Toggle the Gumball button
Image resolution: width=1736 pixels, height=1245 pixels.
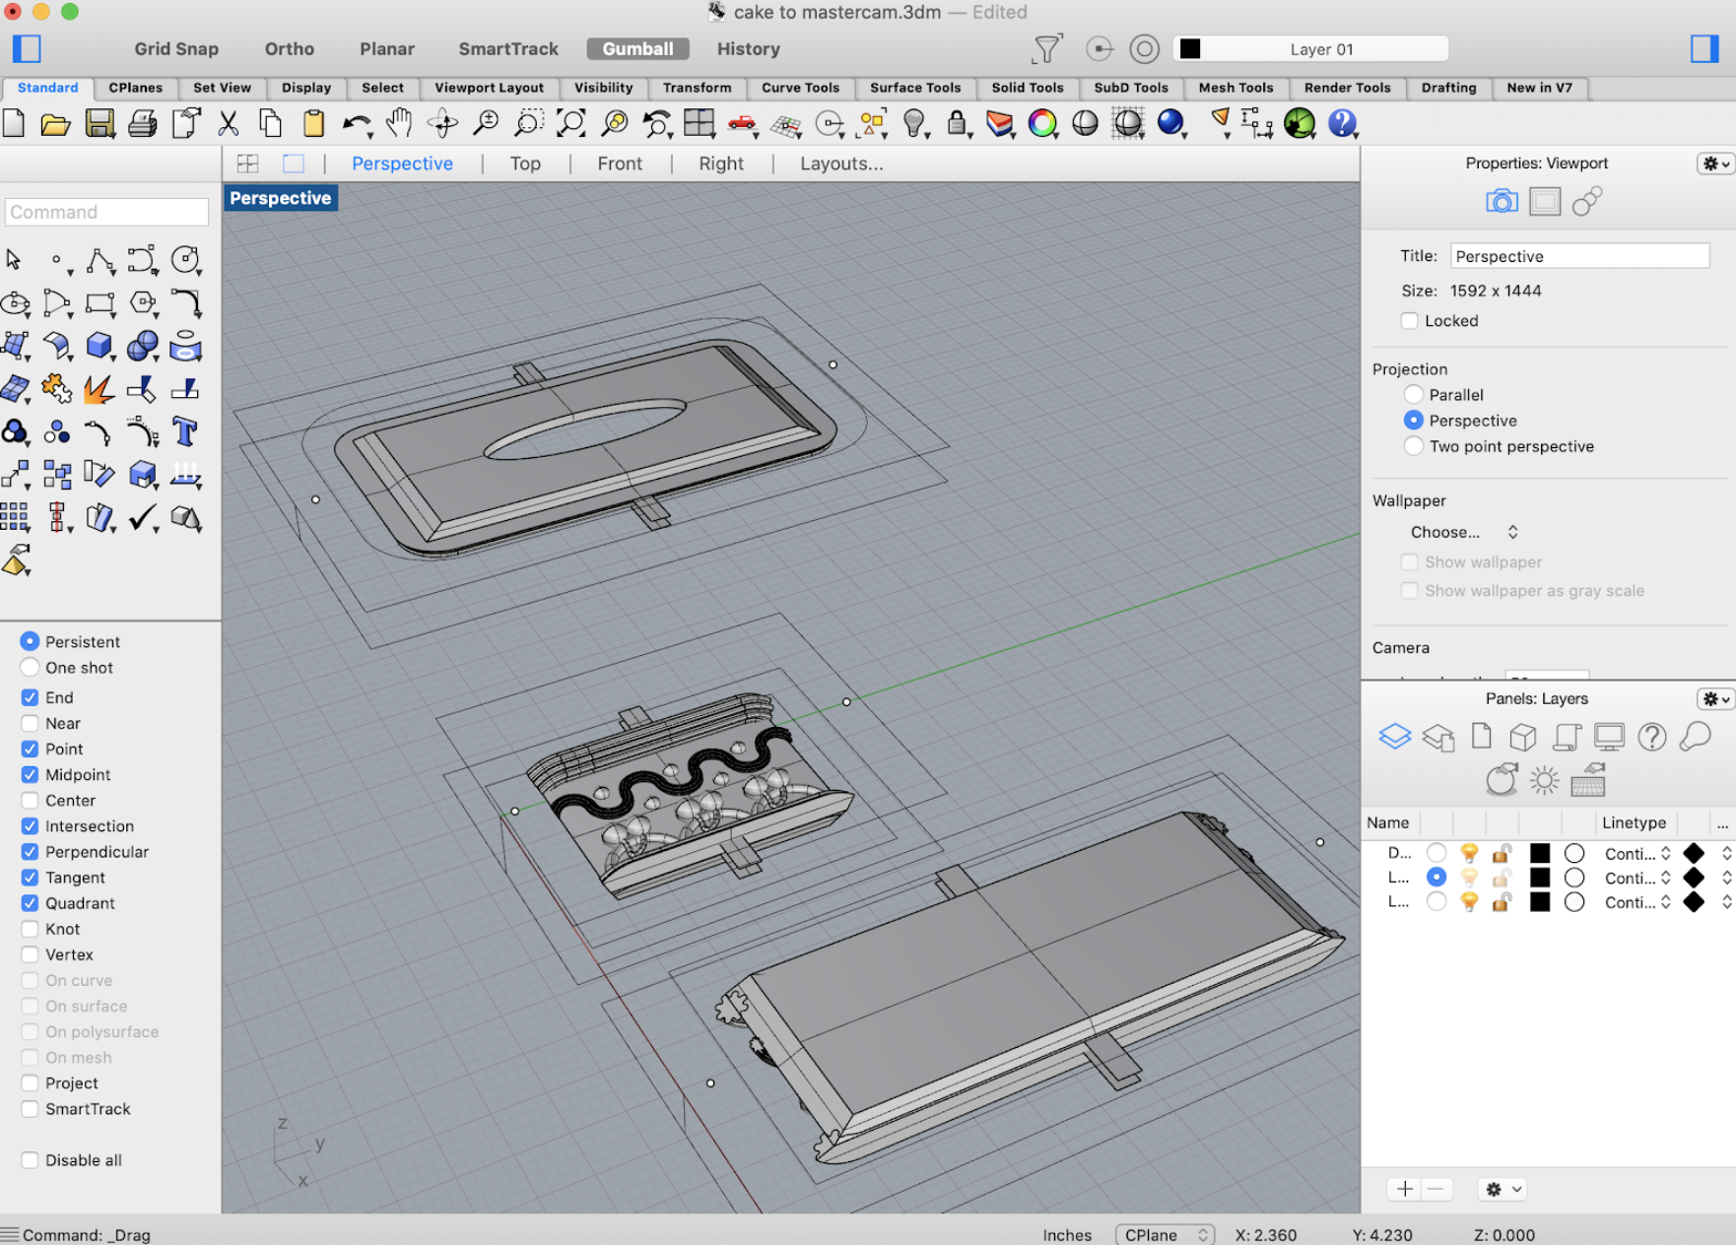637,49
